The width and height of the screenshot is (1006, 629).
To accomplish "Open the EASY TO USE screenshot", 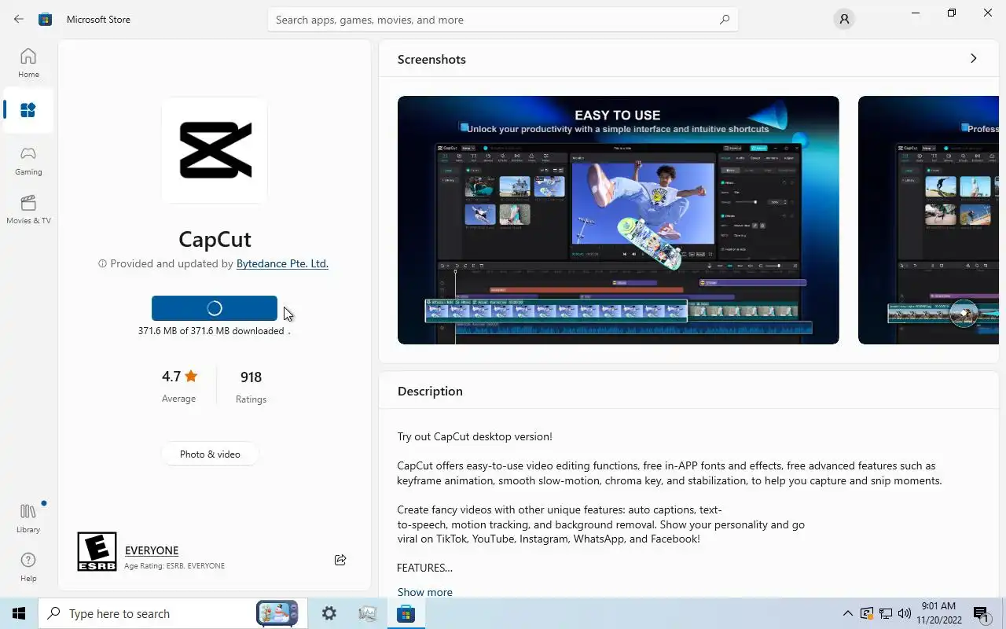I will point(618,220).
